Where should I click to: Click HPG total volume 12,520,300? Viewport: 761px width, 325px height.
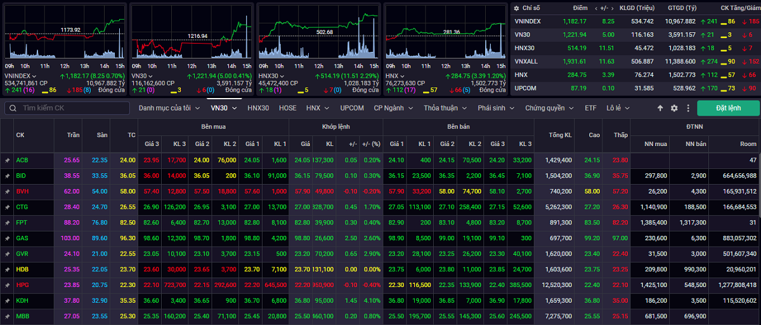558,285
